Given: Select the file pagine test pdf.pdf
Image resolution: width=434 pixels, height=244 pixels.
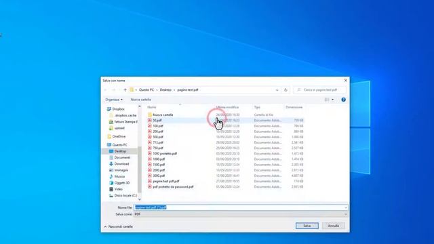Looking at the screenshot, I should pyautogui.click(x=165, y=181).
